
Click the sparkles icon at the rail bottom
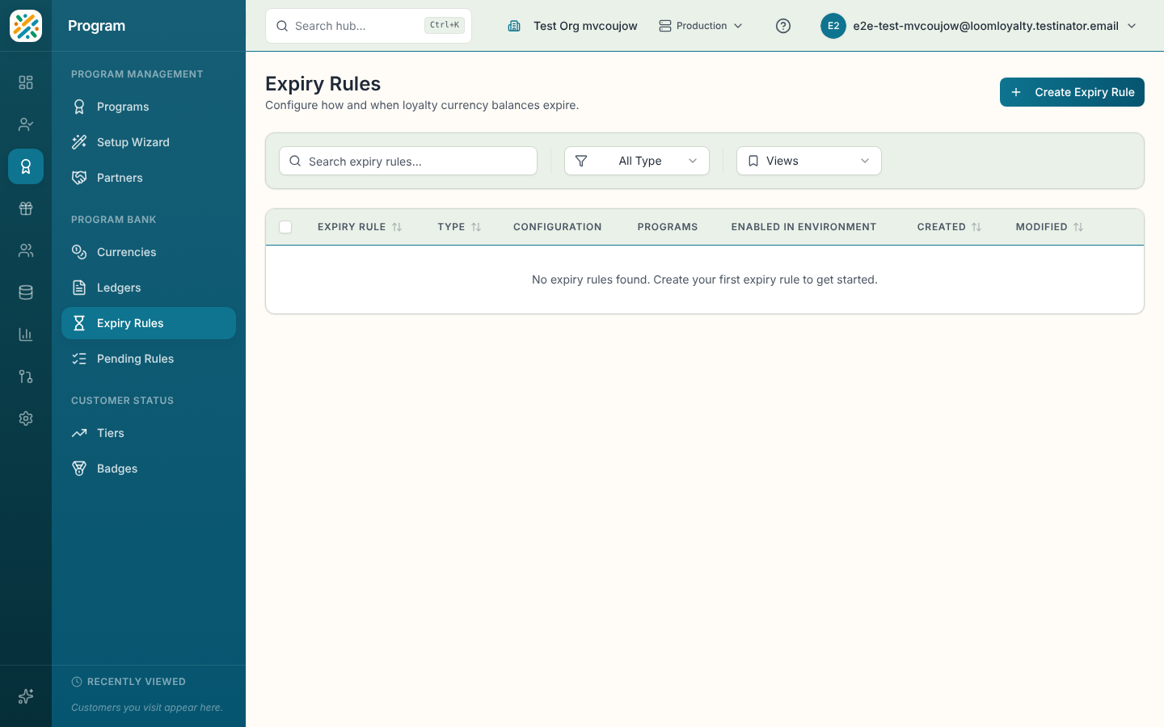click(26, 696)
